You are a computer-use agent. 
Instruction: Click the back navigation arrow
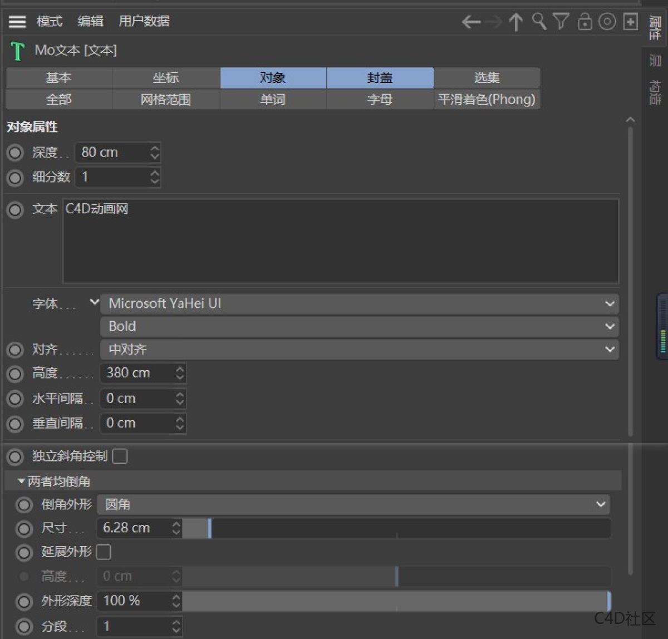coord(470,22)
